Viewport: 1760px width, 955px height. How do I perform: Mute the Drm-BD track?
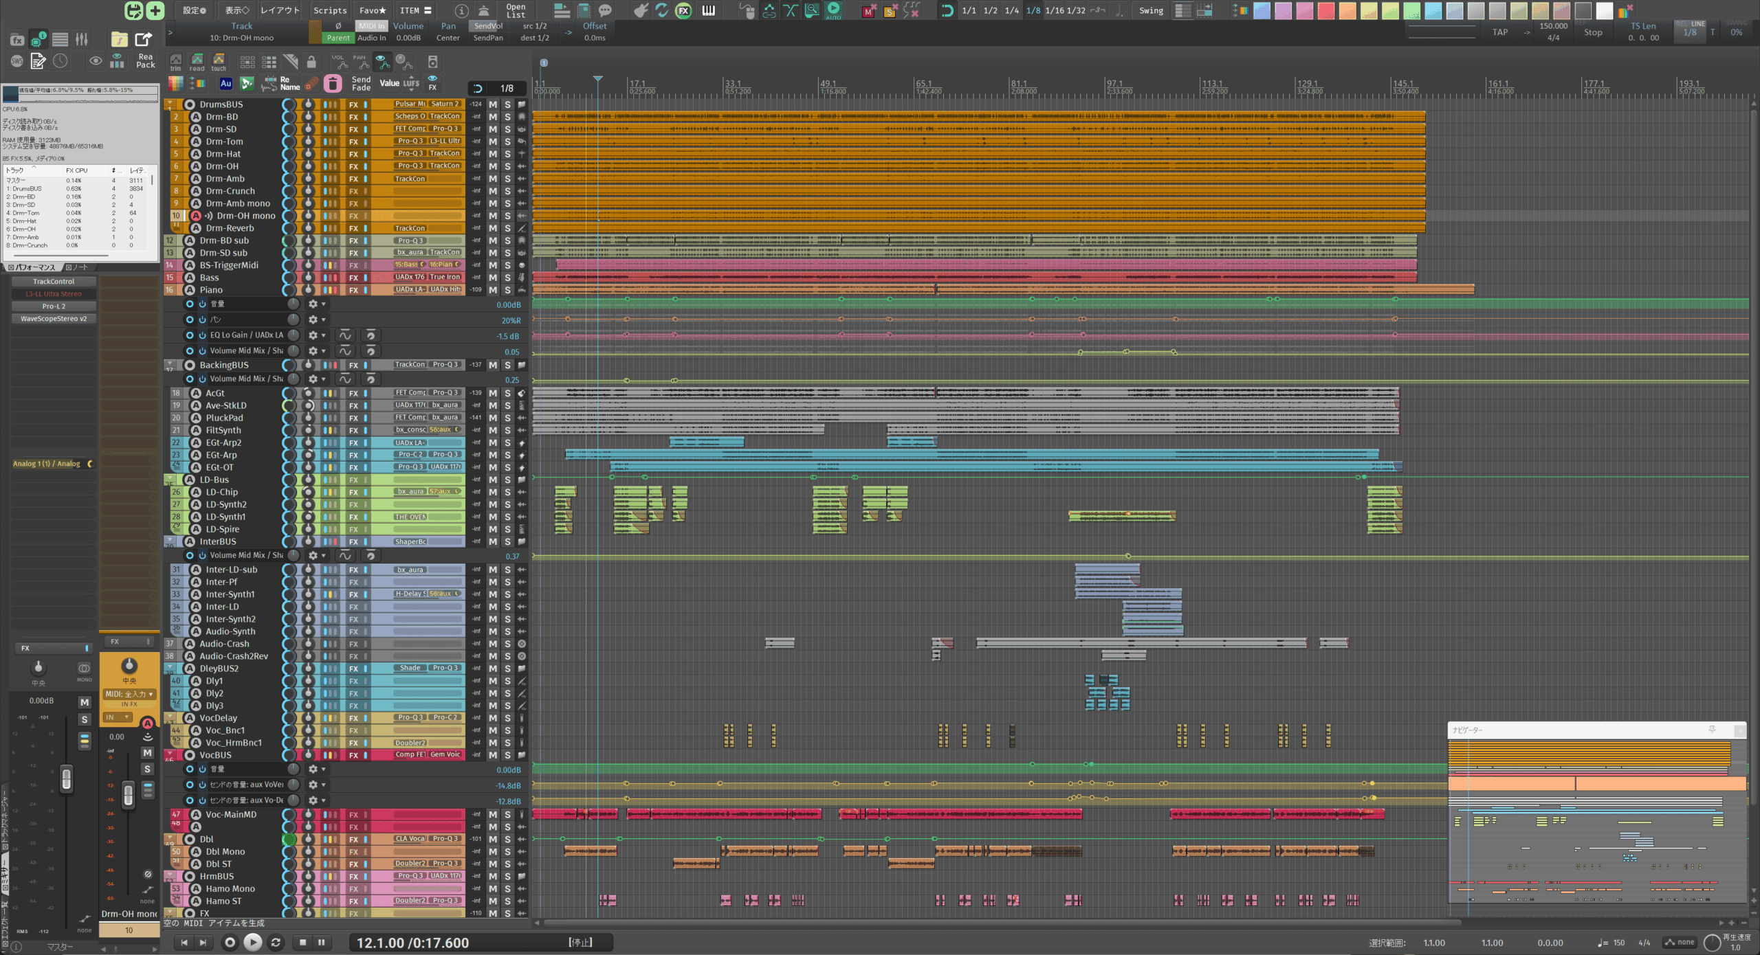click(493, 117)
